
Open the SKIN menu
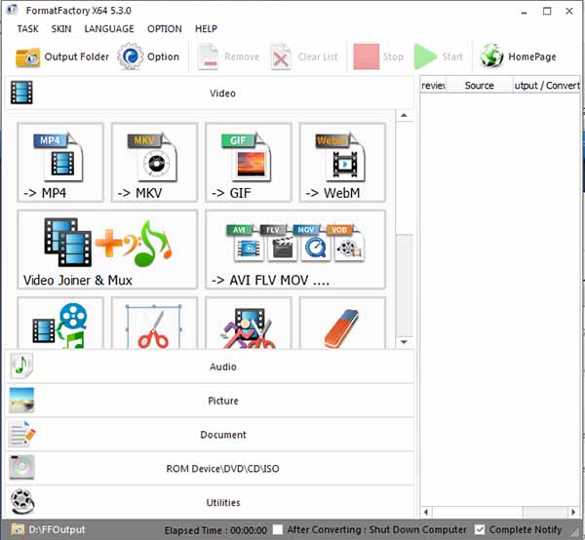61,28
